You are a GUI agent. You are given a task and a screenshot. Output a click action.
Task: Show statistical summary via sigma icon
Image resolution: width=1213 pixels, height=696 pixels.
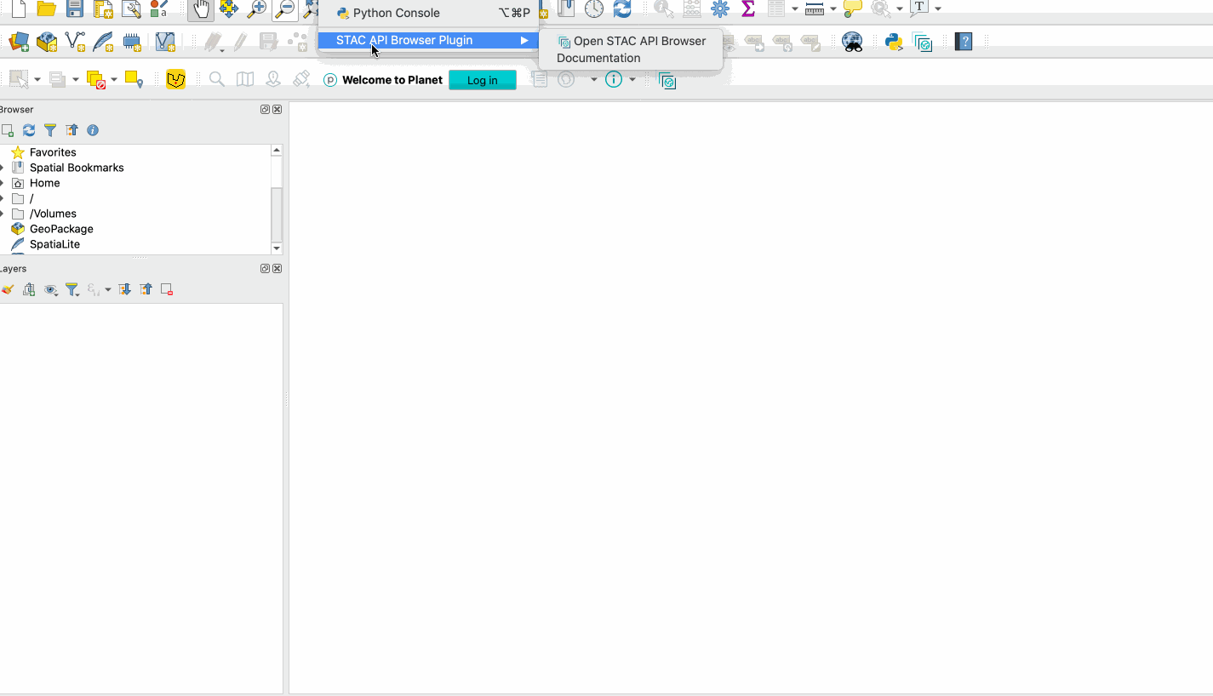(x=748, y=9)
